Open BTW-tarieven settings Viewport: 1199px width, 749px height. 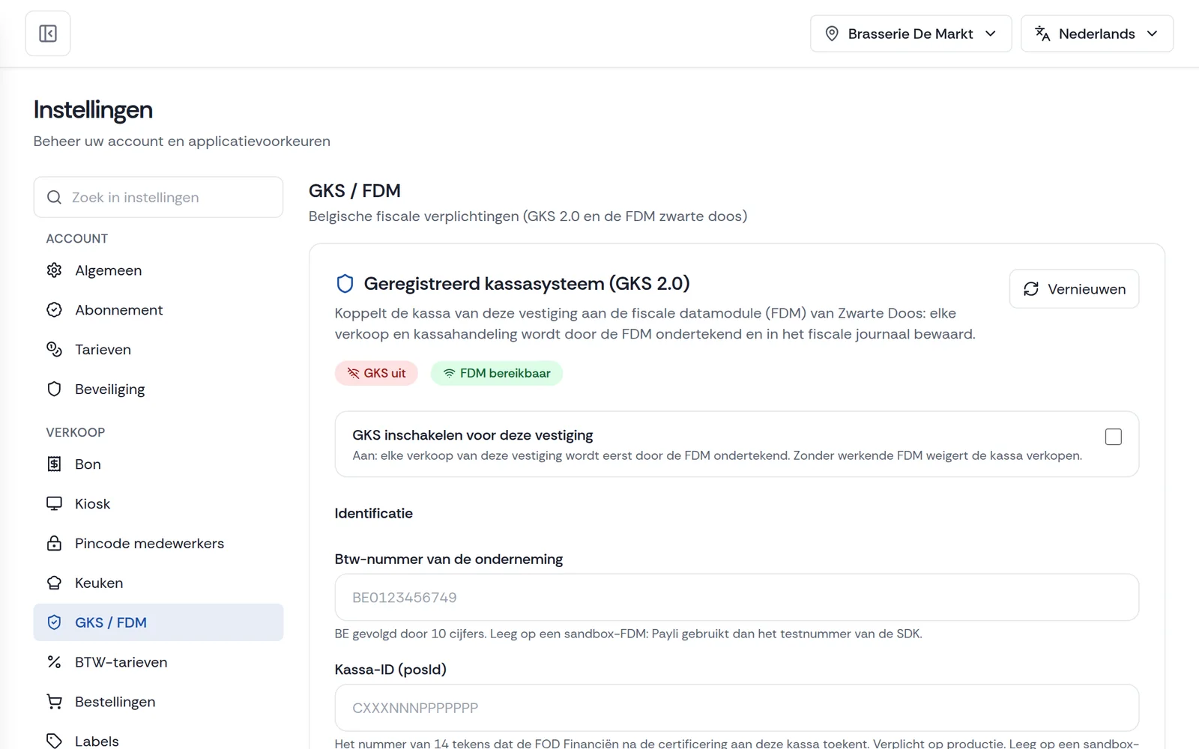[x=158, y=663]
